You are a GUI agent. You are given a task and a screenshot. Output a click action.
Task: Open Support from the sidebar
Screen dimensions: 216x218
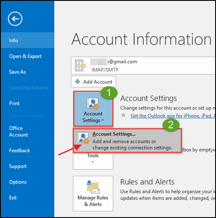[18, 166]
